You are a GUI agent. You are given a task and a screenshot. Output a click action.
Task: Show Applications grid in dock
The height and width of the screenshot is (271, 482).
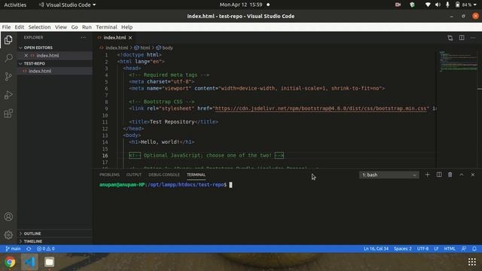(x=472, y=262)
